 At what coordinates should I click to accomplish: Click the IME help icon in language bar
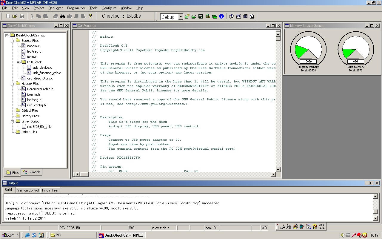315,227
